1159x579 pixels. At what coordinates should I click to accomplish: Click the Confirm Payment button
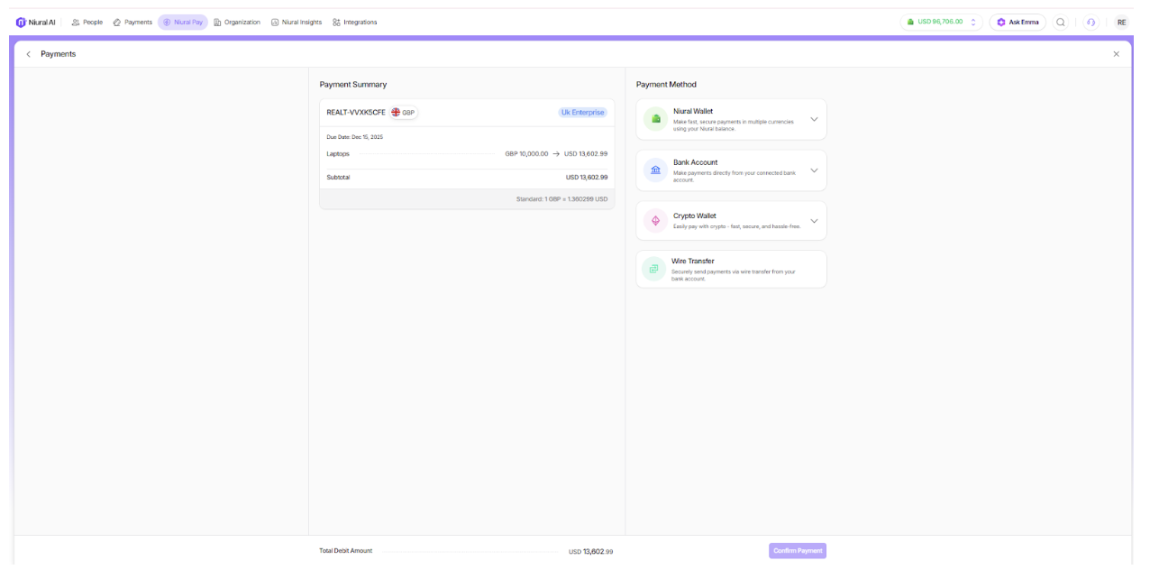(x=798, y=551)
